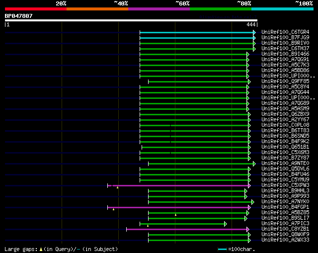Click the purple arrowhead on the C8YZB1 row
318x253 pixels.
[x=248, y=230]
